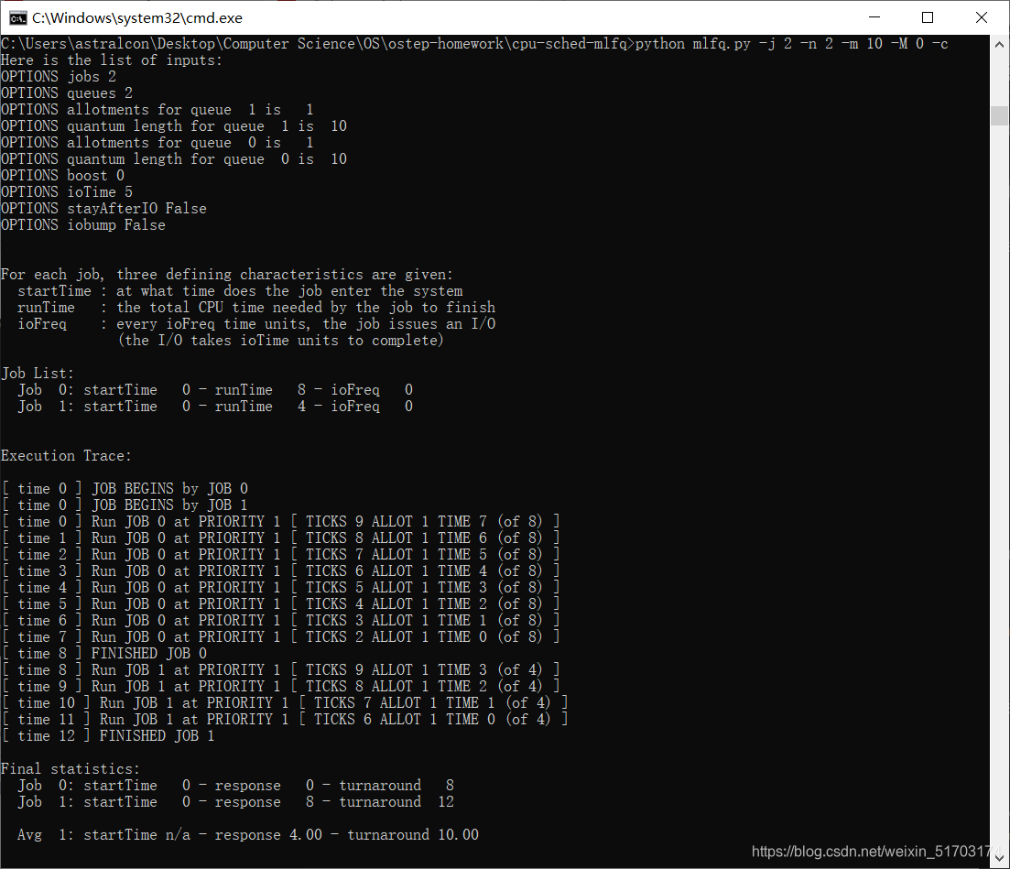Viewport: 1010px width, 869px height.
Task: Click the time 8 Run JOB 1 line
Action: (281, 670)
